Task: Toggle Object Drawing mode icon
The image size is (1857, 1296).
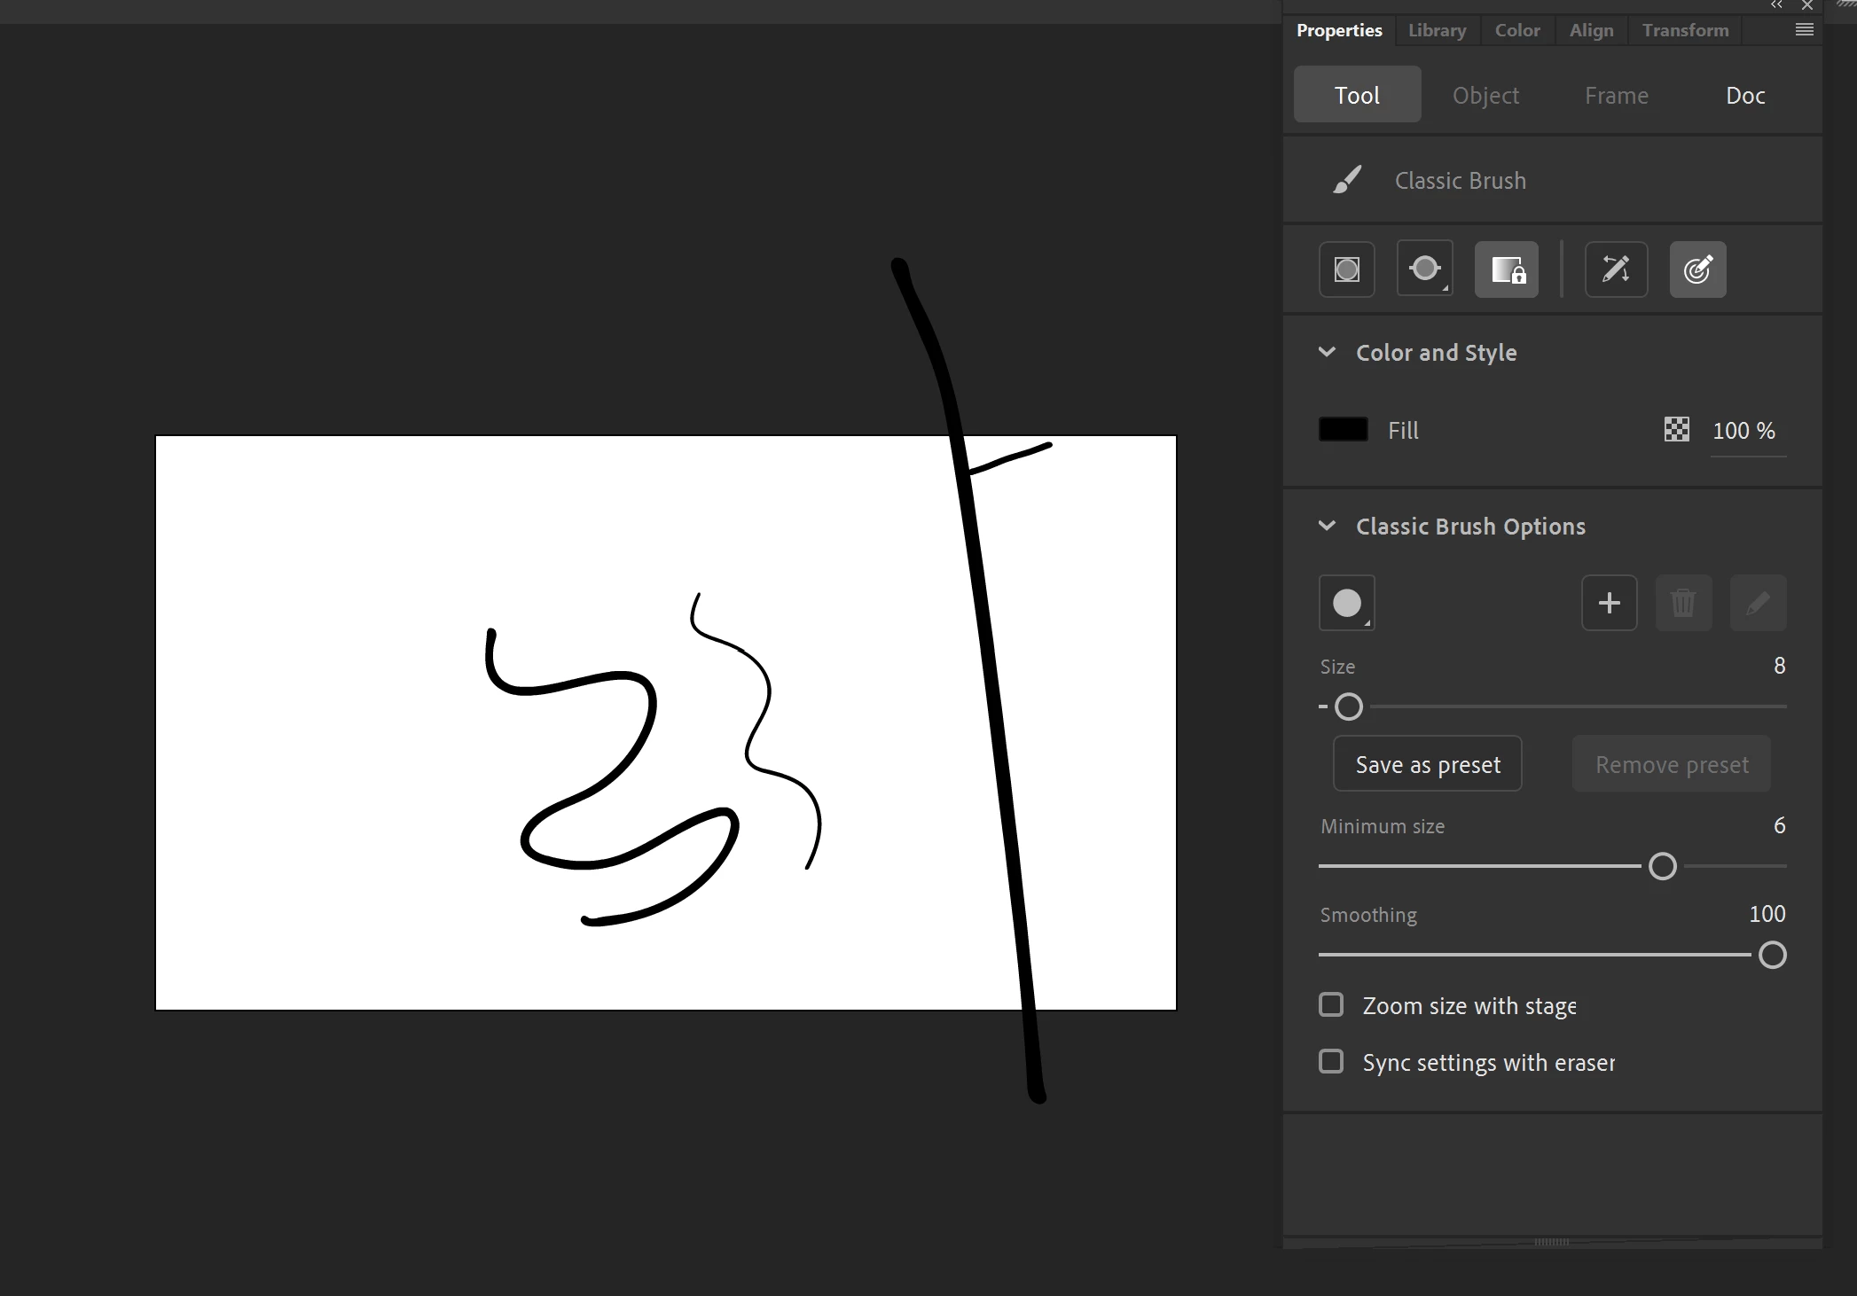Action: 1346,269
